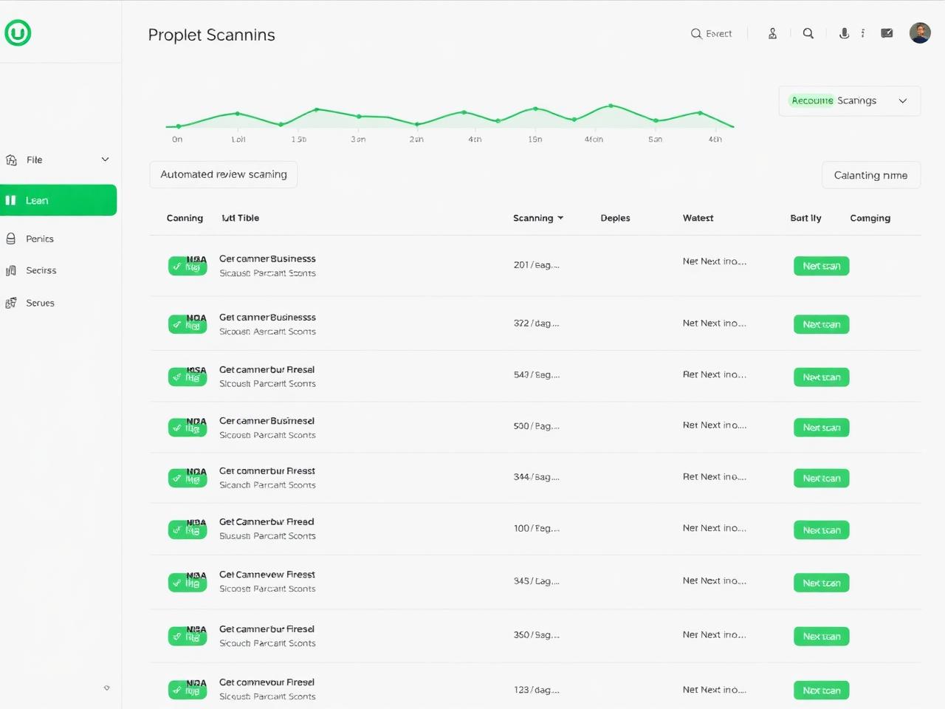Click the Conning column header
The height and width of the screenshot is (709, 945).
coord(185,218)
